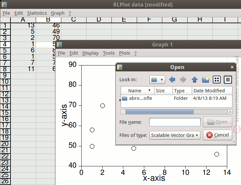This screenshot has width=241, height=185.
Task: Go back in the Open dialog
Action: 172,80
